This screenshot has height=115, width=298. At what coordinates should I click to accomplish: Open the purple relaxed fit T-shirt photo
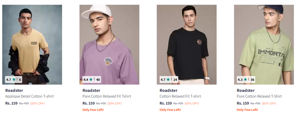tap(109, 44)
